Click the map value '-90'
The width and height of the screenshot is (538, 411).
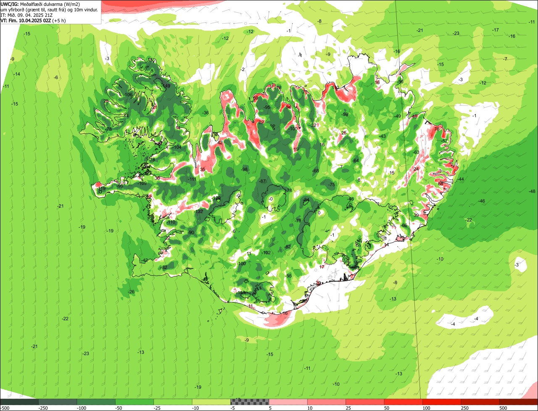click(191, 233)
